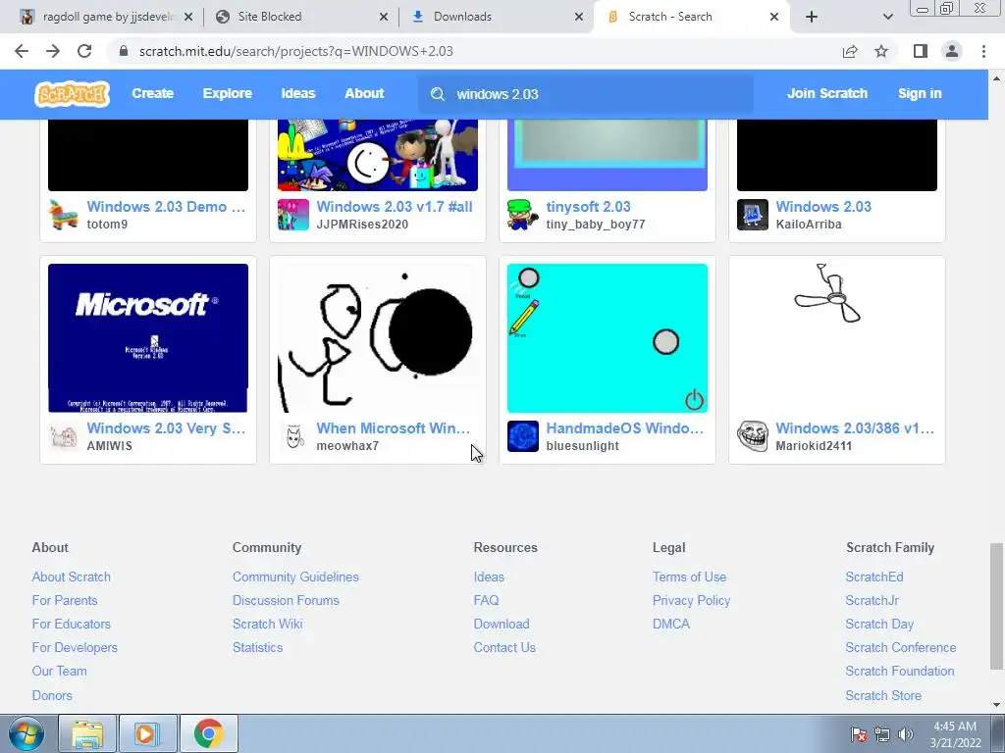Go back to previous page
Image resolution: width=1005 pixels, height=753 pixels.
pos(22,51)
